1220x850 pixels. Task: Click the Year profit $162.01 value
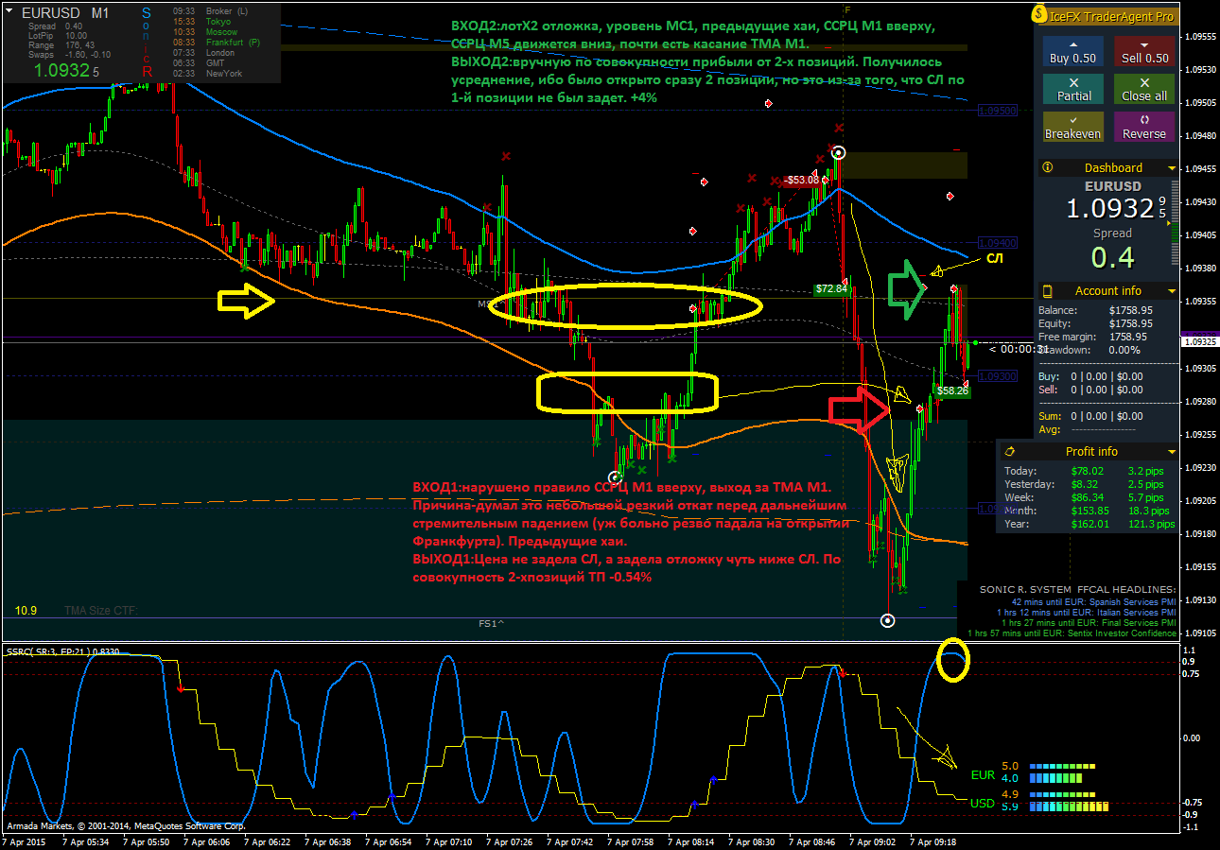pos(1089,524)
